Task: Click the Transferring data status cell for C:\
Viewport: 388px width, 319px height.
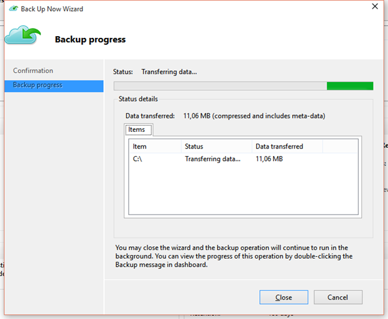Action: coord(212,159)
